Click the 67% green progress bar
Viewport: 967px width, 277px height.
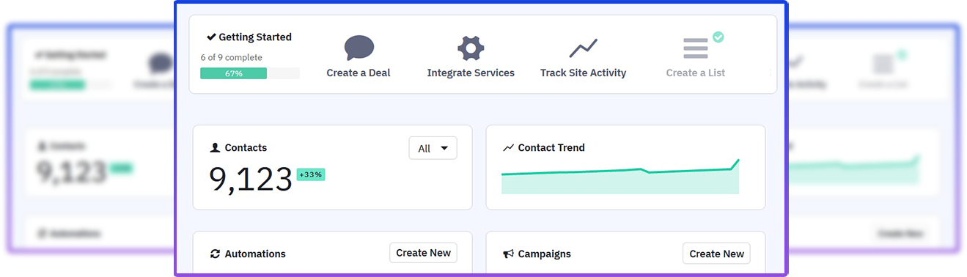(233, 73)
